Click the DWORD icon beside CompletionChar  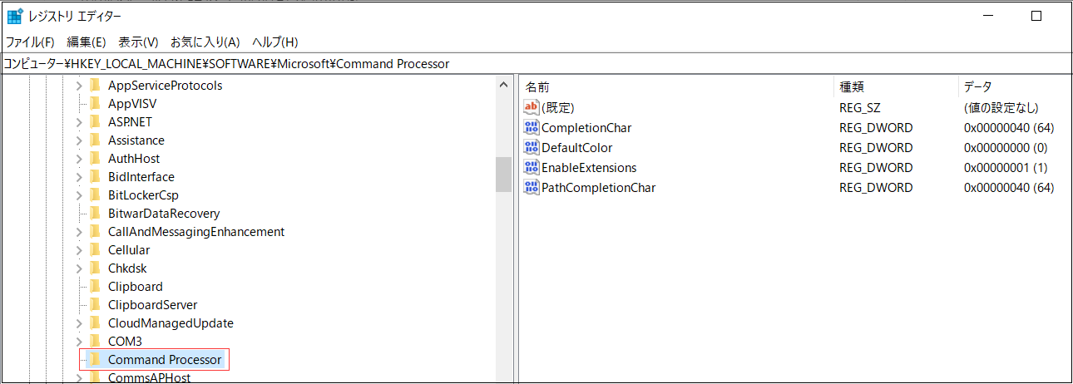tap(532, 128)
